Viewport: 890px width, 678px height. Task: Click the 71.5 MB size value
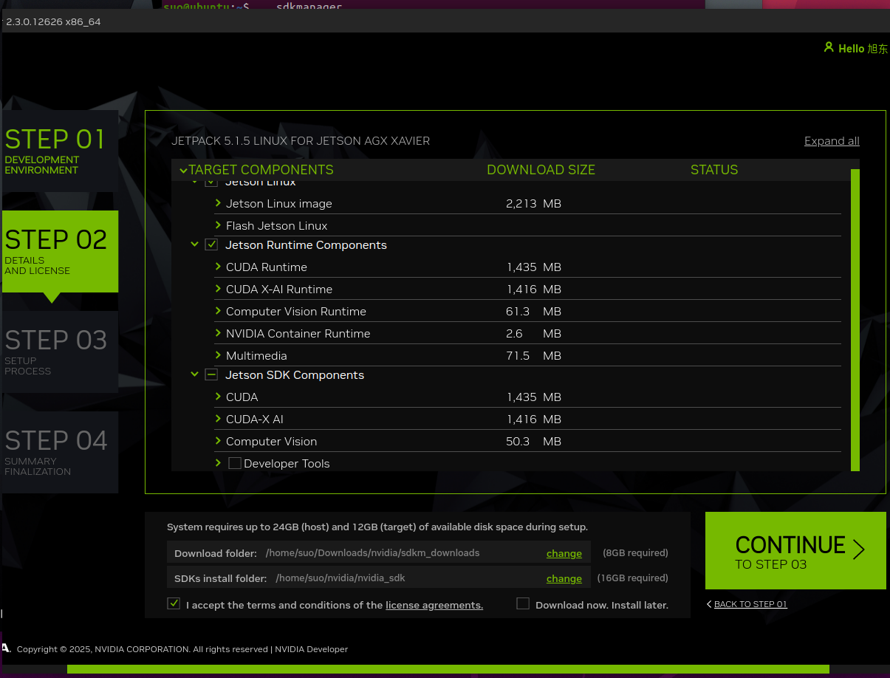click(534, 355)
